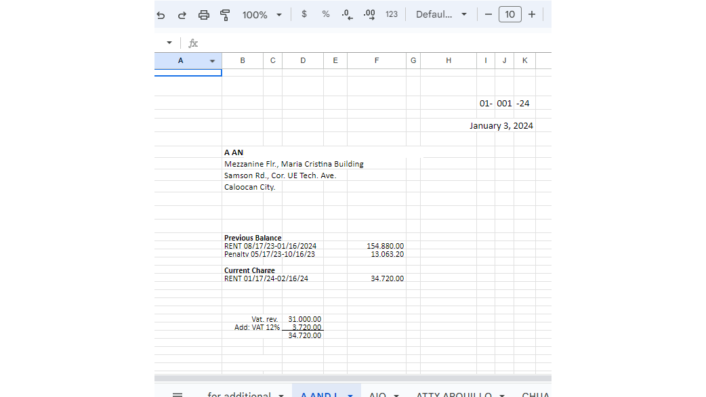This screenshot has width=706, height=397.
Task: Click 'Penalty 05/17/23-10/16/23' cell
Action: [x=269, y=254]
